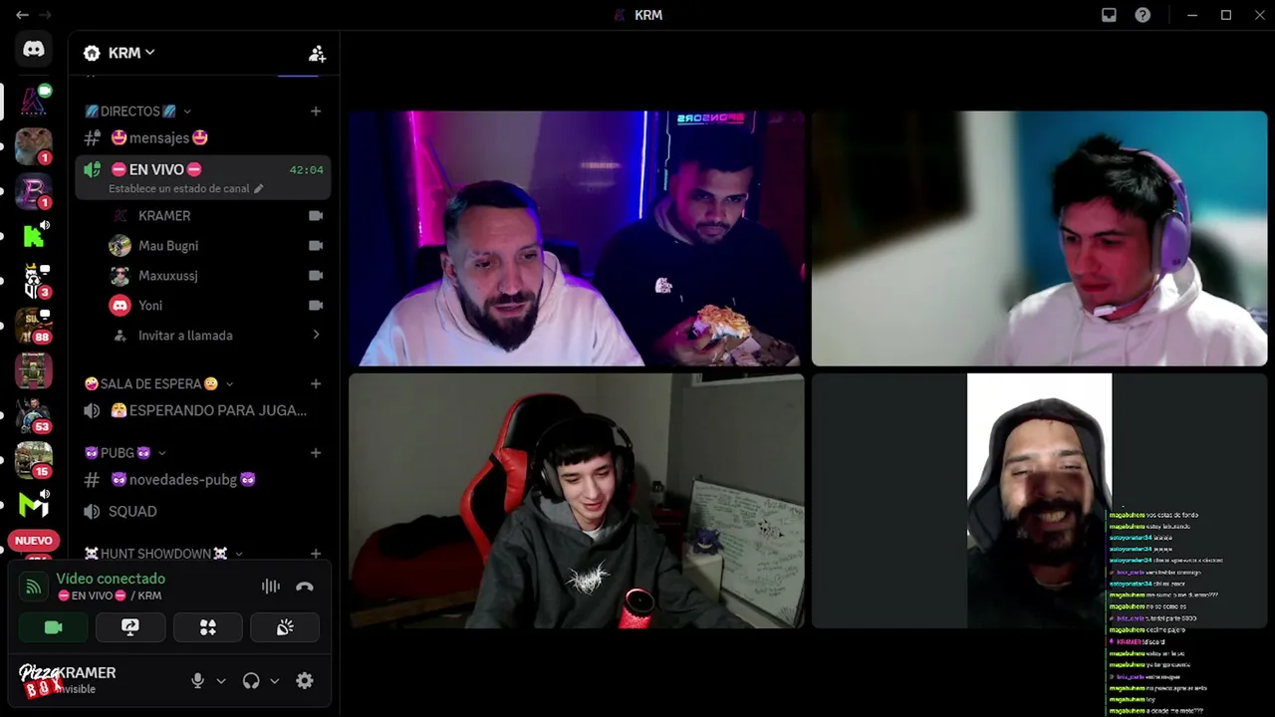
Task: Open the server with 53 notifications
Action: [34, 415]
